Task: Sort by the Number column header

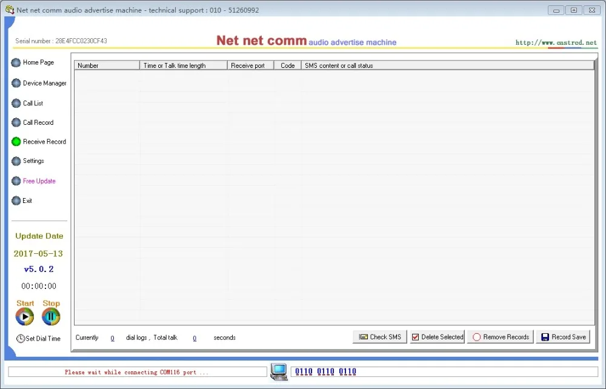Action: point(107,65)
